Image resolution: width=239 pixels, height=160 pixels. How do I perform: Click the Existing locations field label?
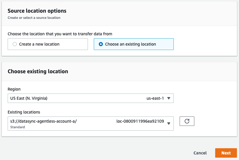click(x=24, y=112)
